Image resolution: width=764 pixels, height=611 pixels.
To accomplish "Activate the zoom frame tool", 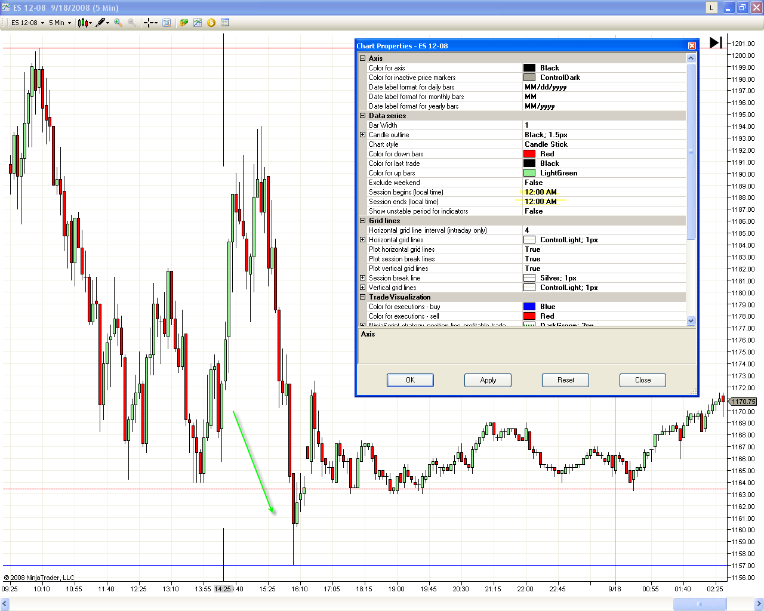I will (167, 23).
